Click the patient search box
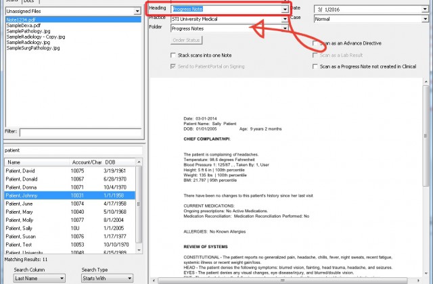The height and width of the screenshot is (284, 433). pyautogui.click(x=72, y=149)
